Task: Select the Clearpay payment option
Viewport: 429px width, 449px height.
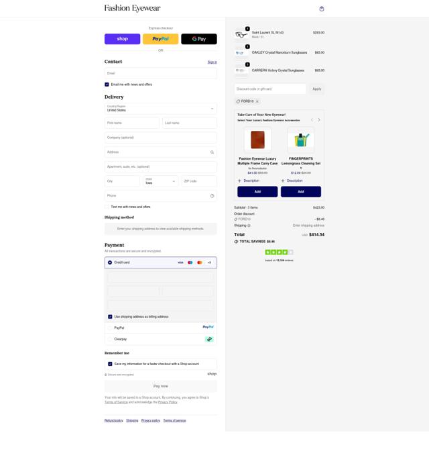Action: tap(110, 340)
